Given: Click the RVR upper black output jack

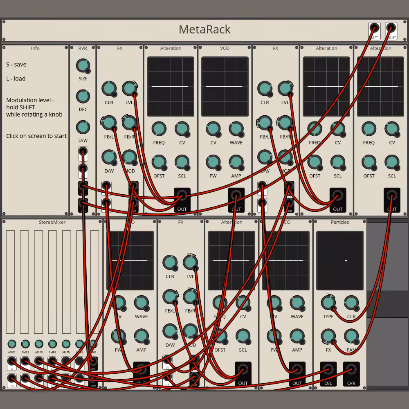Looking at the screenshot, I should 83,186.
